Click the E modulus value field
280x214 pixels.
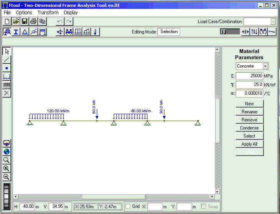pos(249,76)
